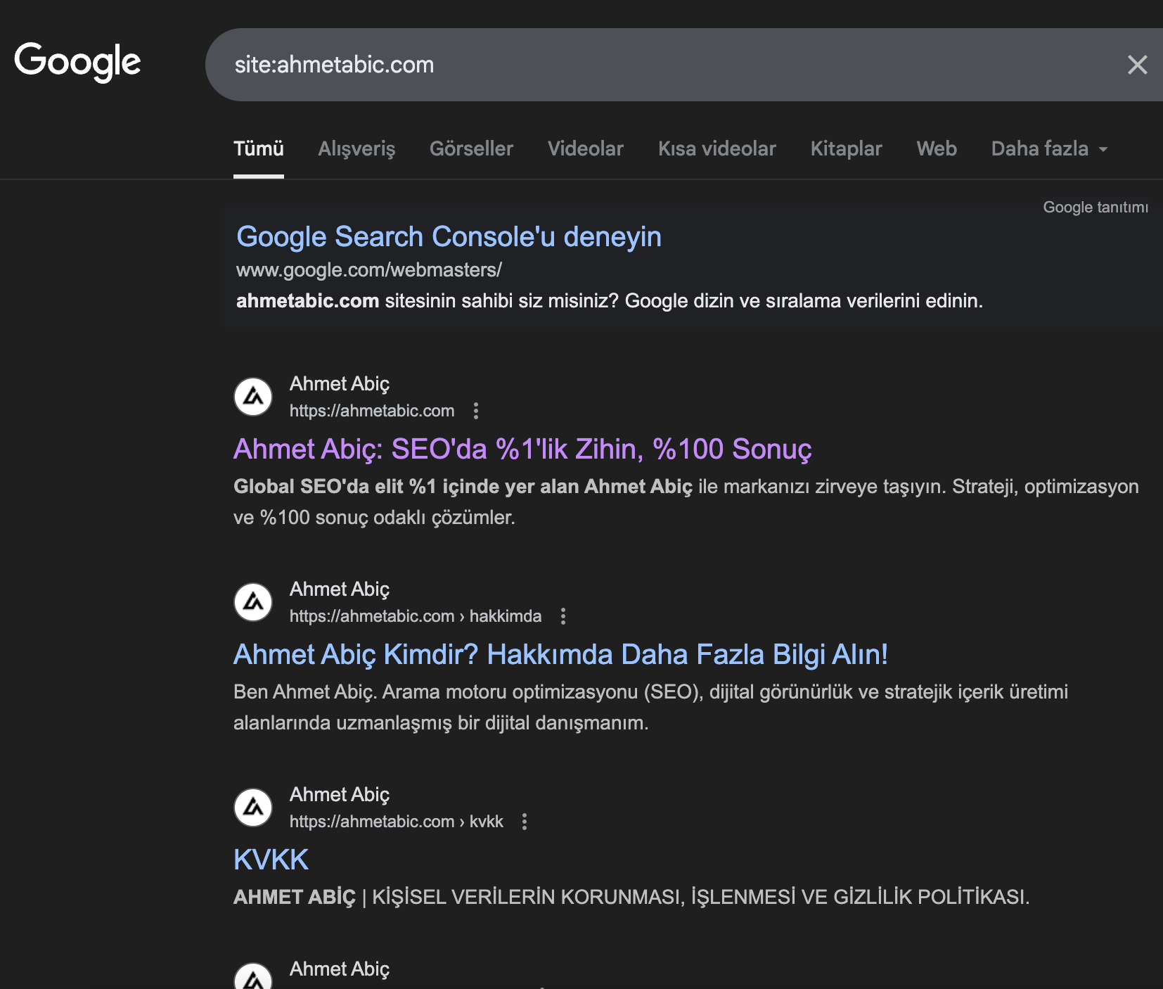Open the Görseller tab
This screenshot has width=1163, height=989.
click(x=471, y=149)
